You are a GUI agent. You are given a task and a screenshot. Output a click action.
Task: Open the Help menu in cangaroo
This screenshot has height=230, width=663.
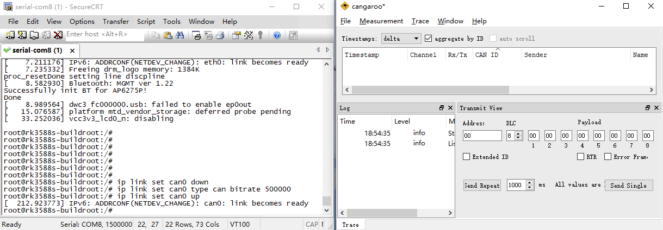pos(479,21)
